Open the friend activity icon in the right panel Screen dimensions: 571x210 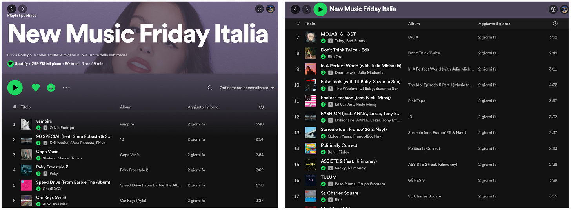pos(553,9)
